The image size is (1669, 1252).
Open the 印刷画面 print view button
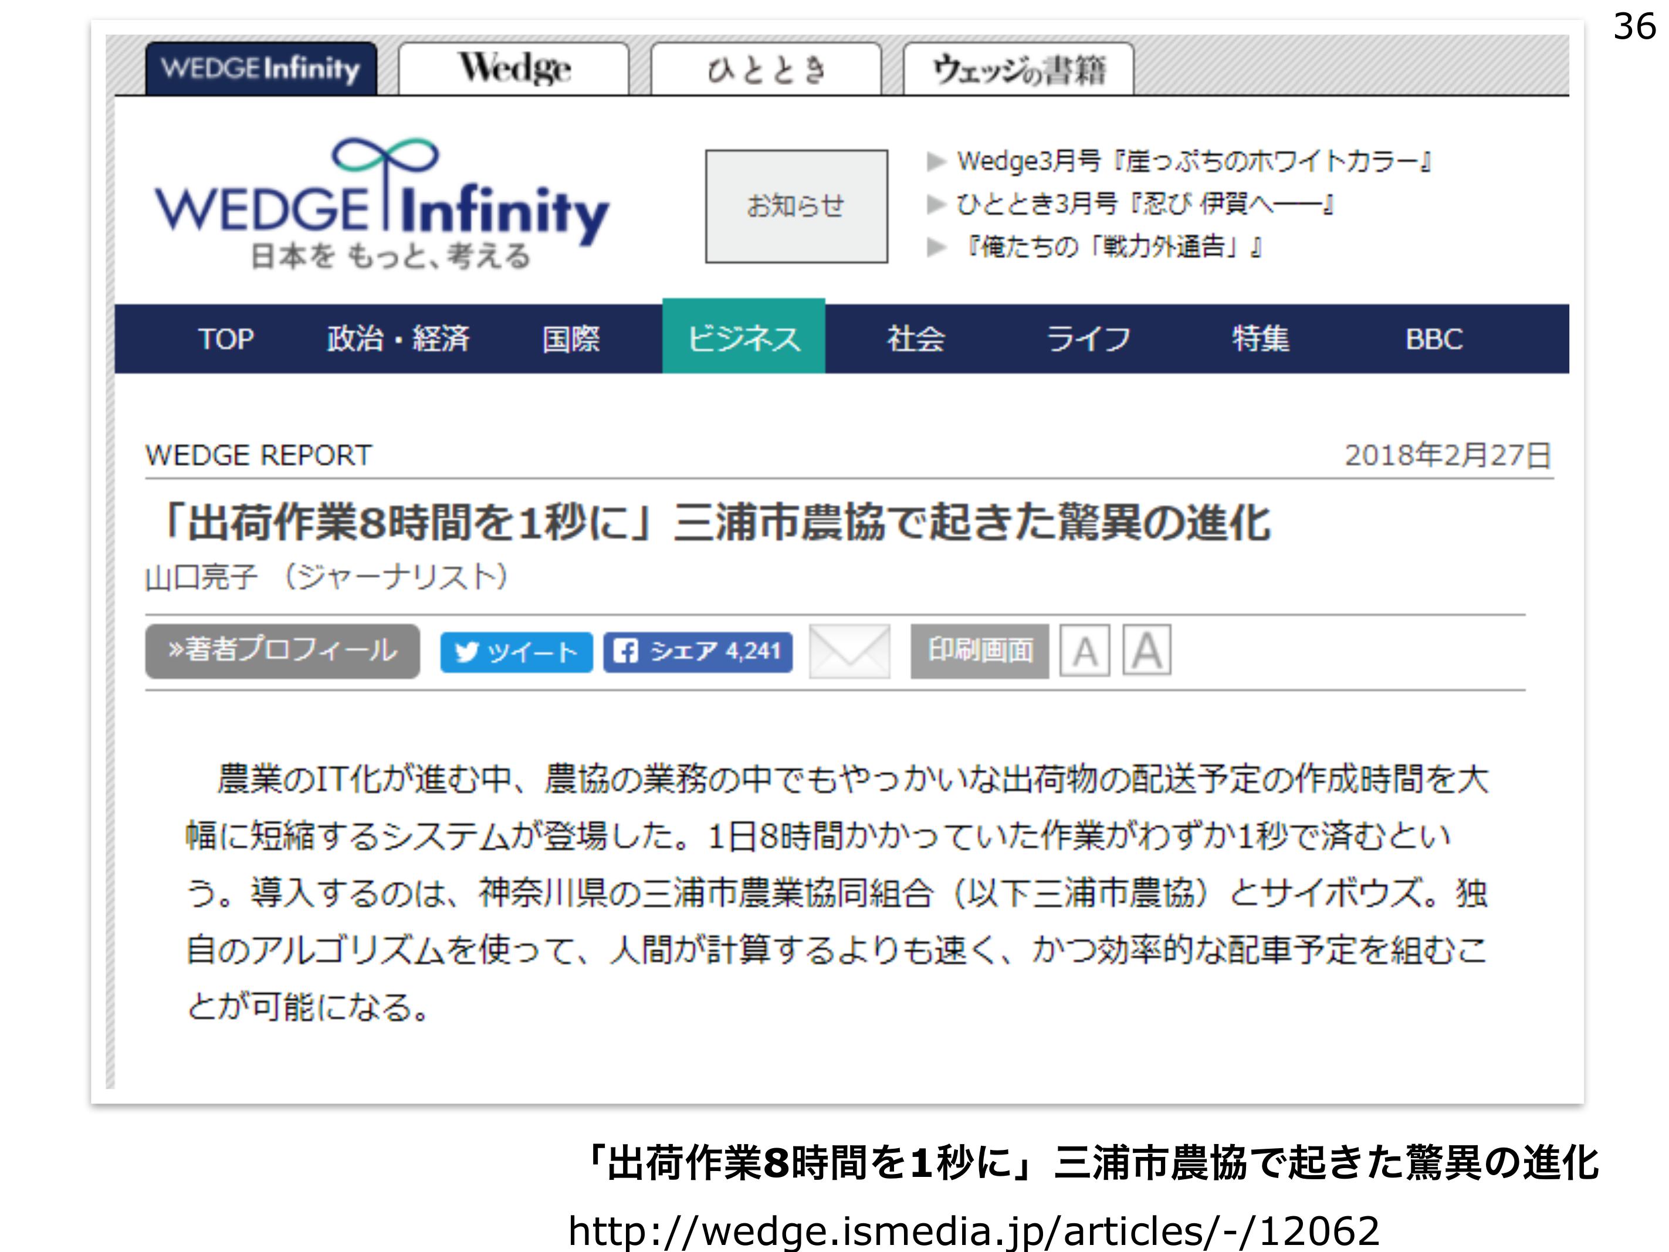[979, 651]
